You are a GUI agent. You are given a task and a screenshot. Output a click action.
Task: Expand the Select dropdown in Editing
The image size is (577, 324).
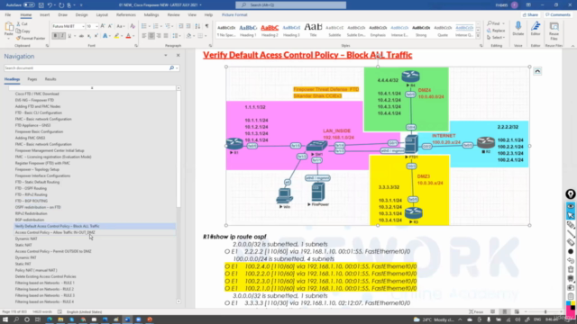[x=496, y=38]
